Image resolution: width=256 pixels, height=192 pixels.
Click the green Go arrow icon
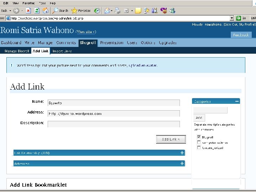coord(238,18)
